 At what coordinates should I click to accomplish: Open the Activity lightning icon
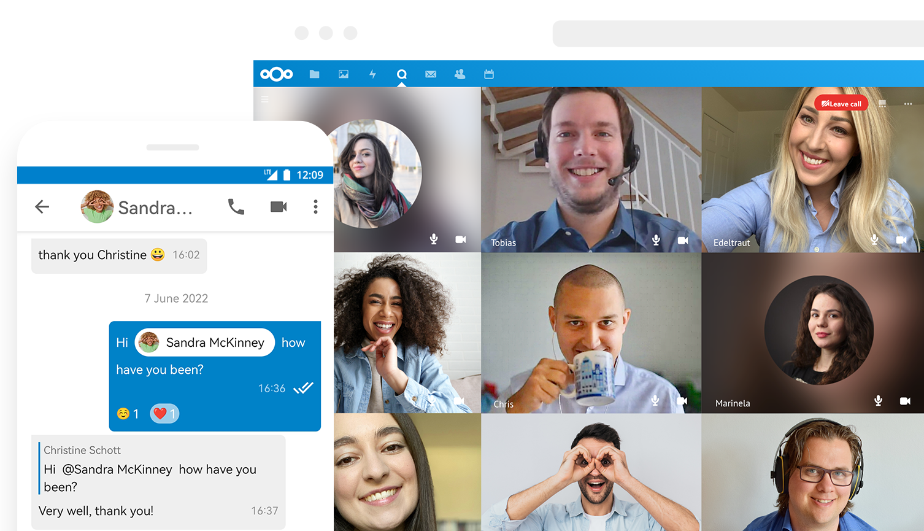click(x=372, y=74)
